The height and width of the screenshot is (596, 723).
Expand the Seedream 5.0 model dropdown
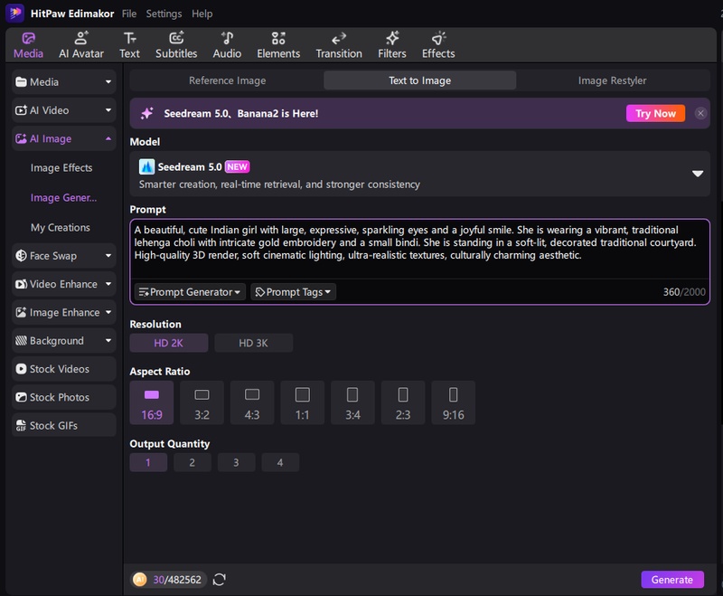697,174
